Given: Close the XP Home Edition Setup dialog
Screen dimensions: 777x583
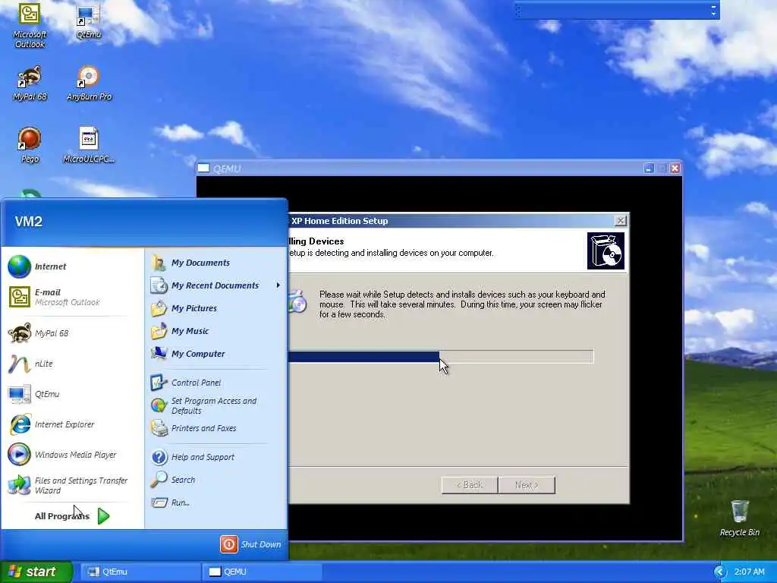Looking at the screenshot, I should coord(621,221).
